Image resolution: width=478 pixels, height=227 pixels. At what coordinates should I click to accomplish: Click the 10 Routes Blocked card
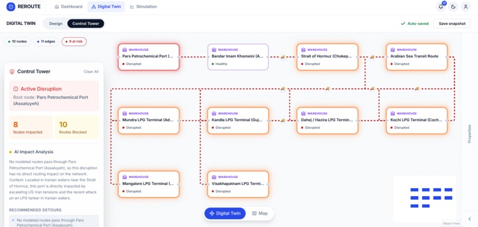77,127
